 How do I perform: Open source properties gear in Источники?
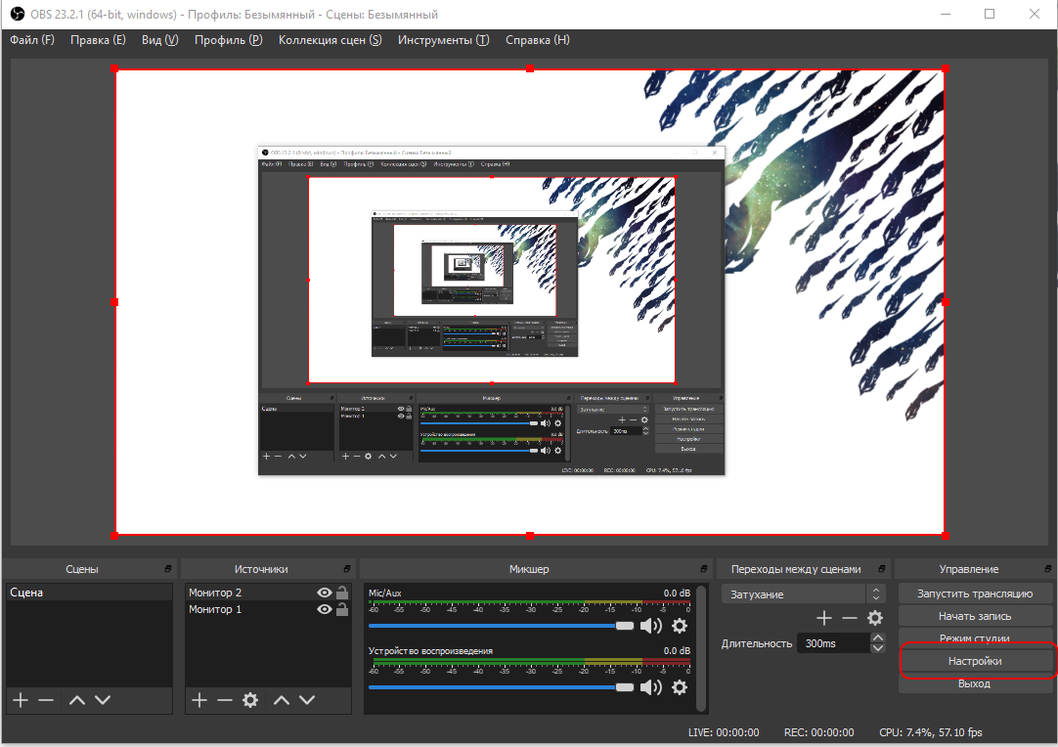point(250,700)
